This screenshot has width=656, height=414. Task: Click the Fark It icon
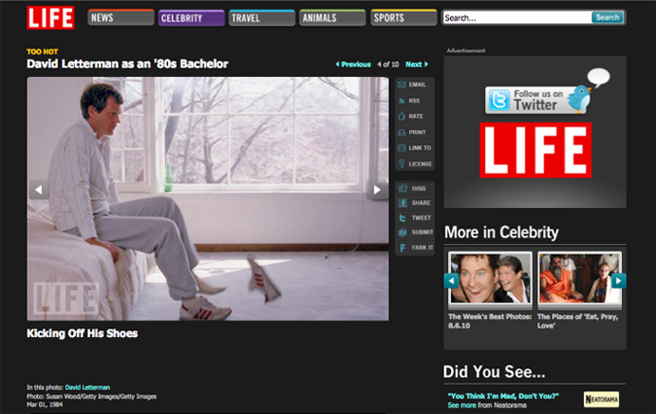click(401, 249)
